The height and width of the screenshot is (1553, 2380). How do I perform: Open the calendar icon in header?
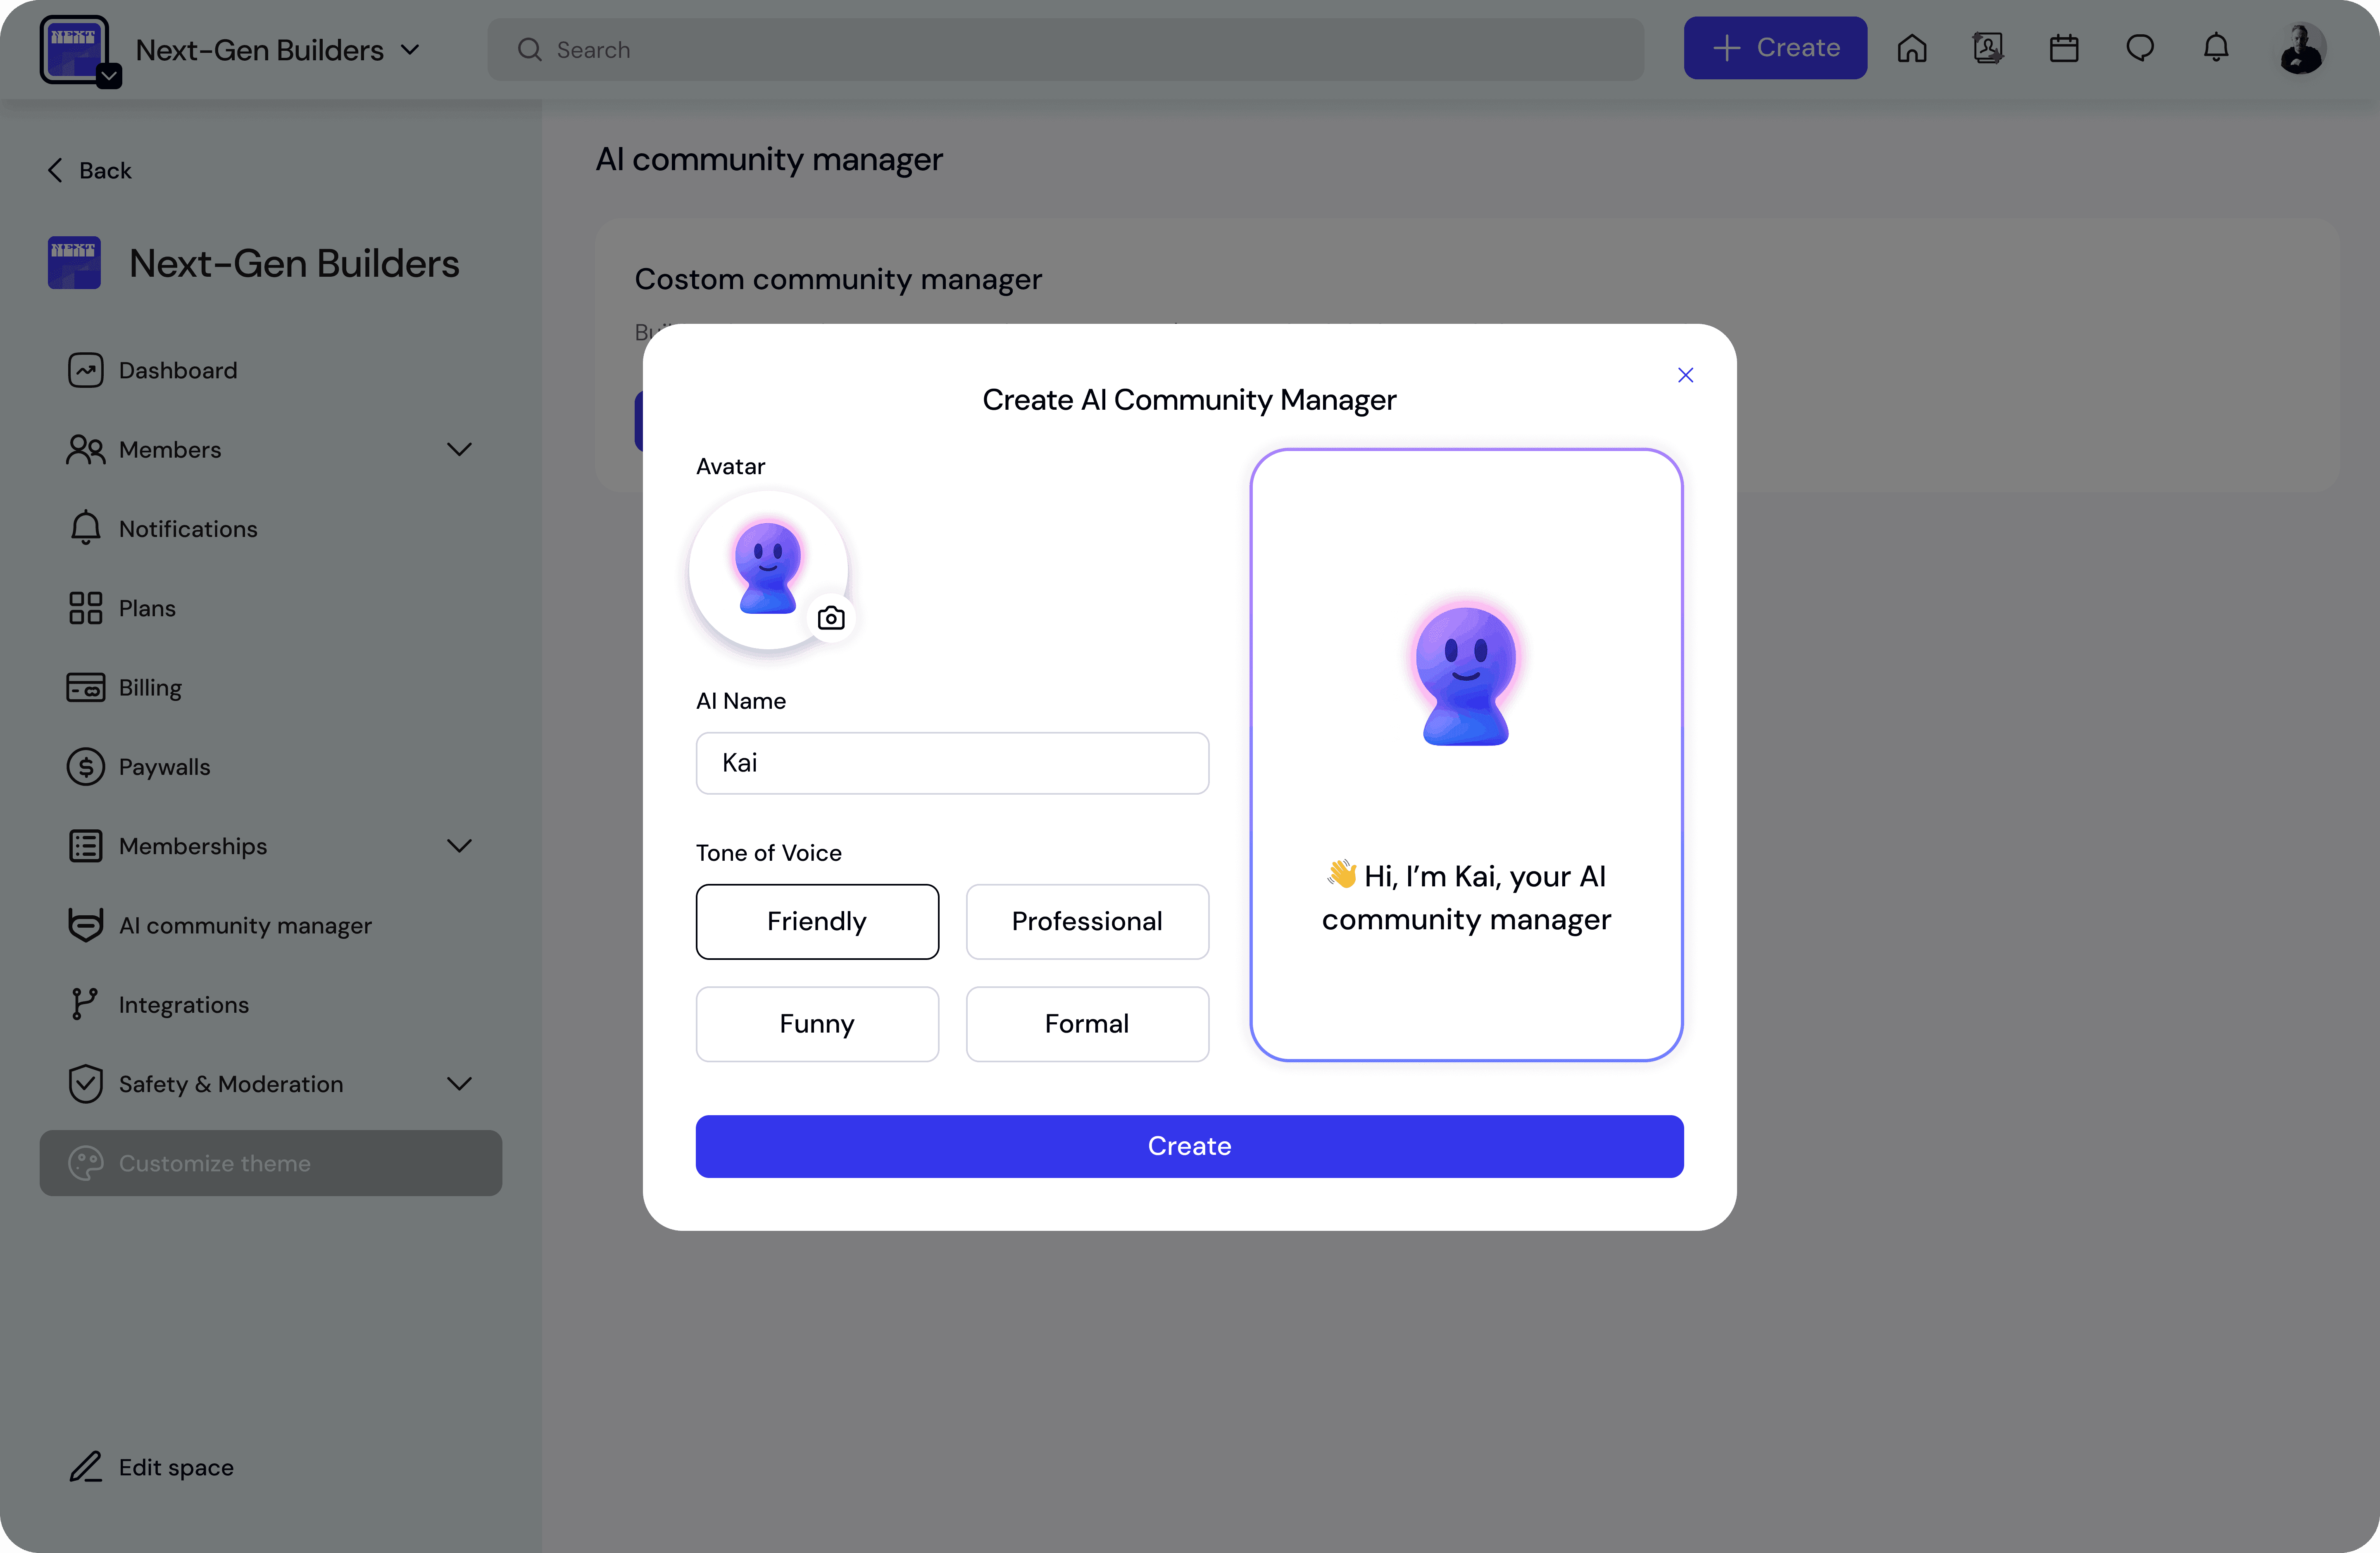[x=2063, y=48]
